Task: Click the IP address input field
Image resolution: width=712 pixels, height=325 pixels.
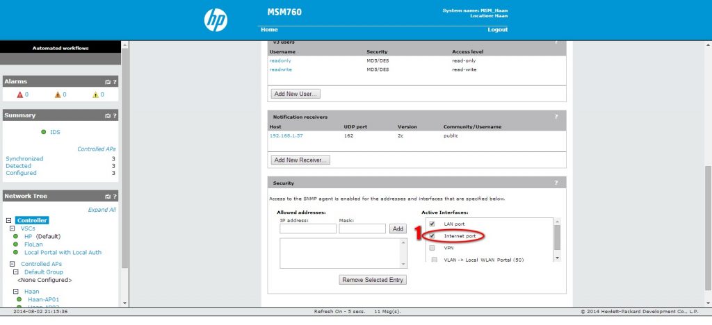Action: click(x=307, y=228)
